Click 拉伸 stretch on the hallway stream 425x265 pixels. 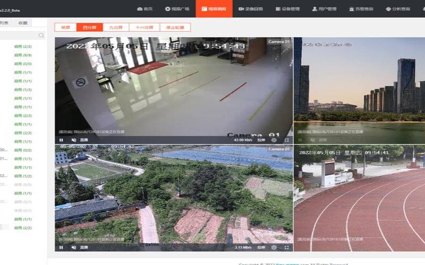(x=261, y=140)
